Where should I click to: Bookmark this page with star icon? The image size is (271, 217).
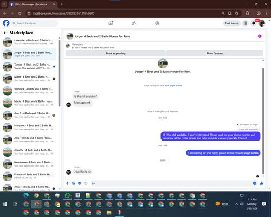[x=237, y=14]
